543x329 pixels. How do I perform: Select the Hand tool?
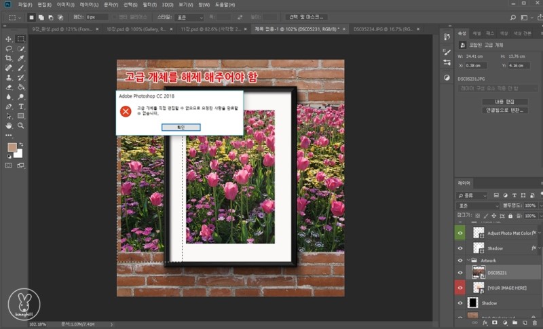point(9,125)
